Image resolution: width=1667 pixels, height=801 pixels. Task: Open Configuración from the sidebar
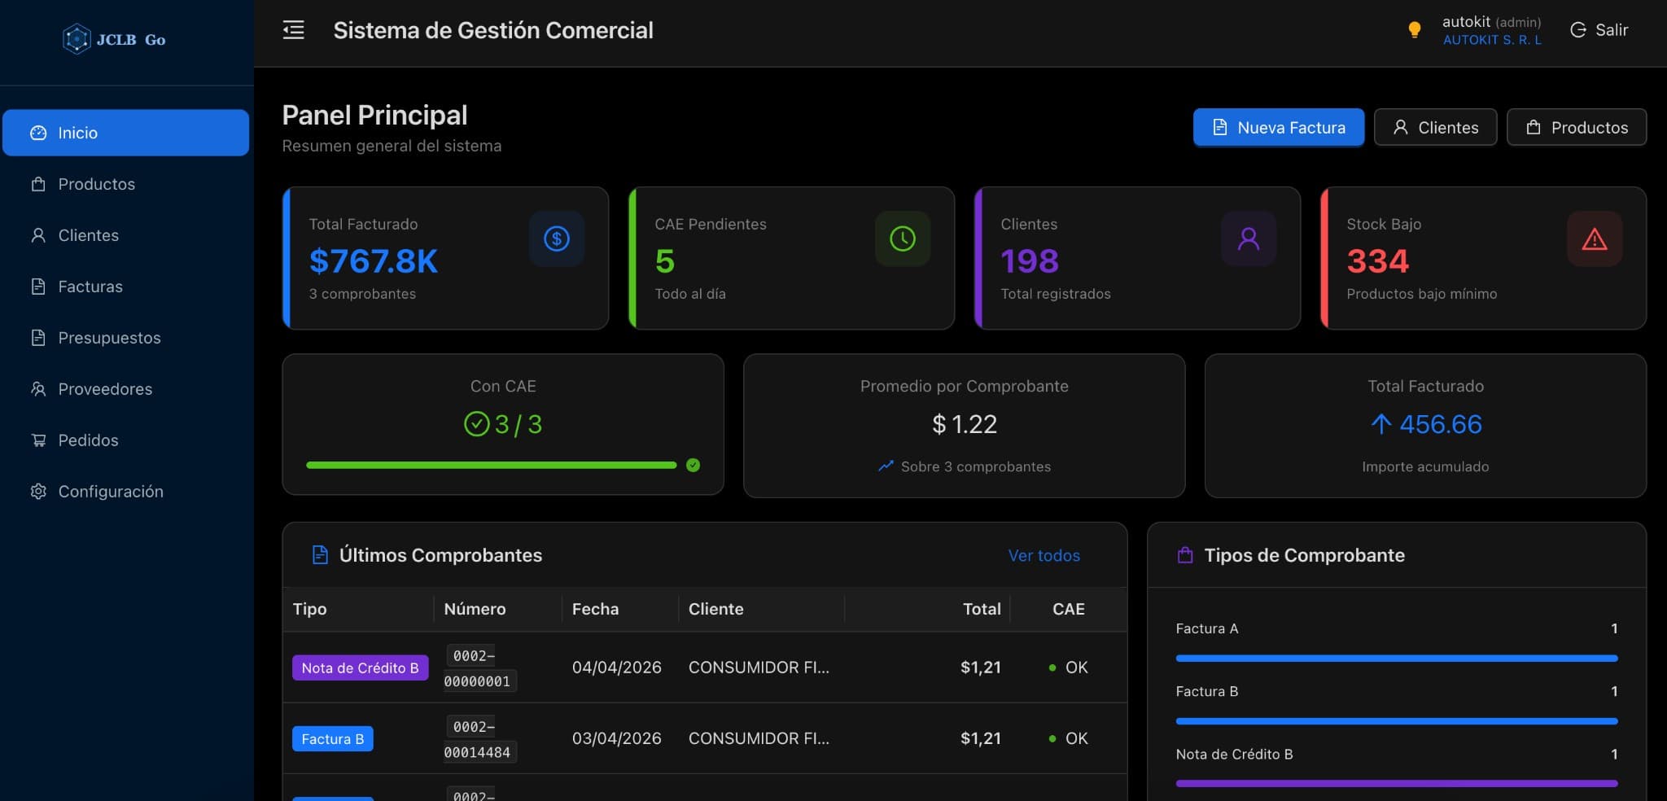(x=110, y=492)
